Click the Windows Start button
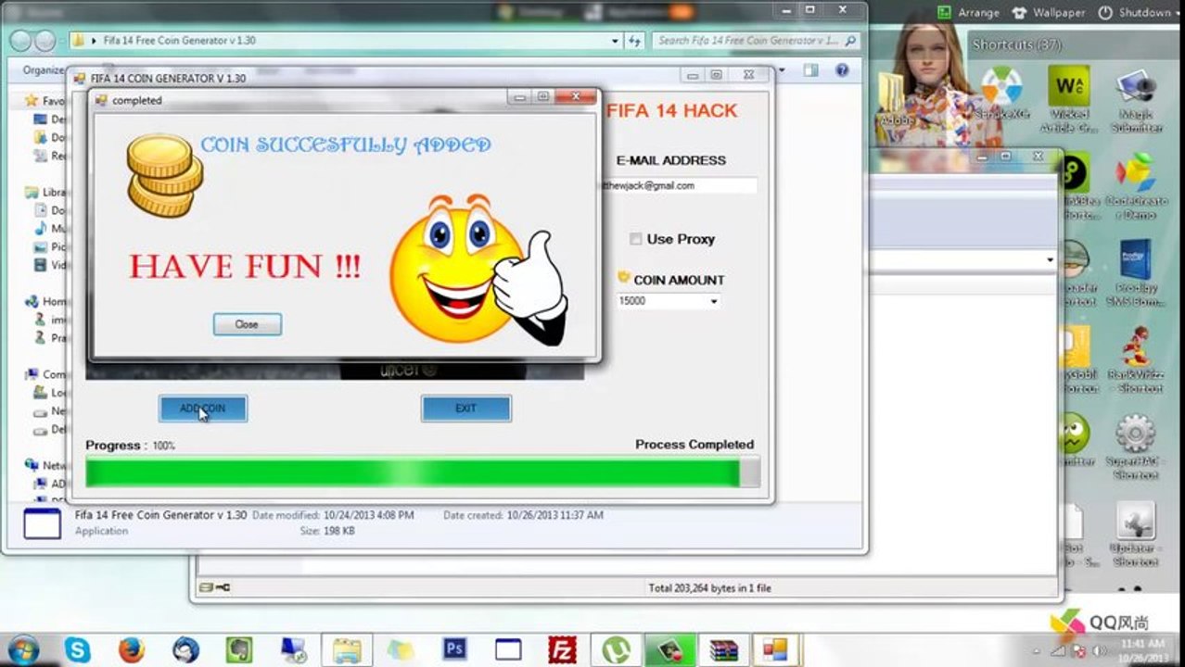 [23, 649]
